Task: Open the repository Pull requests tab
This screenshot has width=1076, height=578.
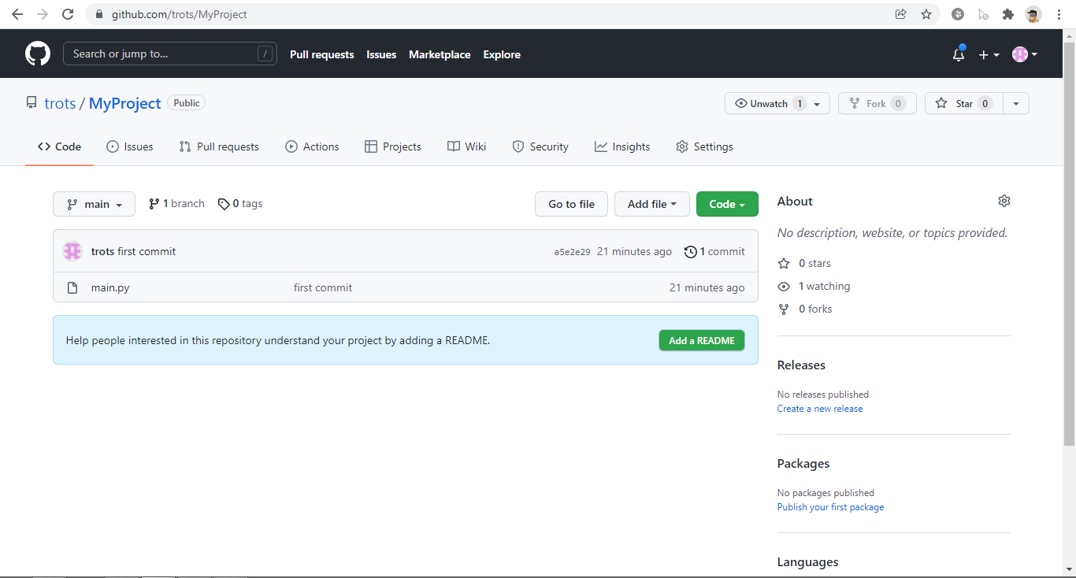Action: pos(219,146)
